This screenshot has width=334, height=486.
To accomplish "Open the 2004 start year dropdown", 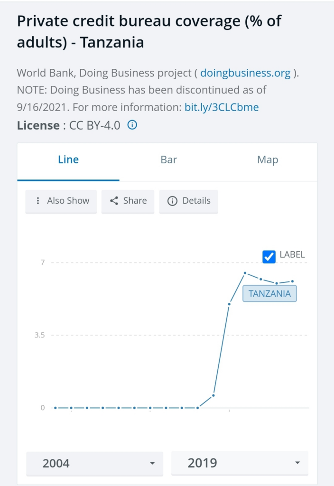I will pyautogui.click(x=94, y=463).
